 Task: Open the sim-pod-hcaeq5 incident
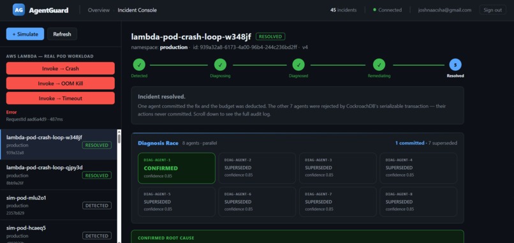[x=58, y=232]
